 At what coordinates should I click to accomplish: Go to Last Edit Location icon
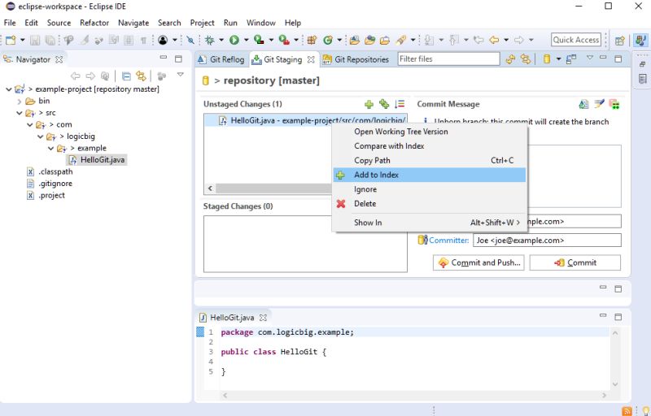click(478, 40)
